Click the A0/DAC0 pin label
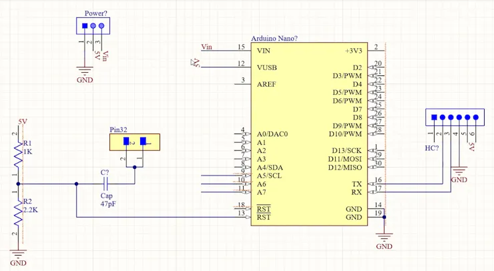 272,134
